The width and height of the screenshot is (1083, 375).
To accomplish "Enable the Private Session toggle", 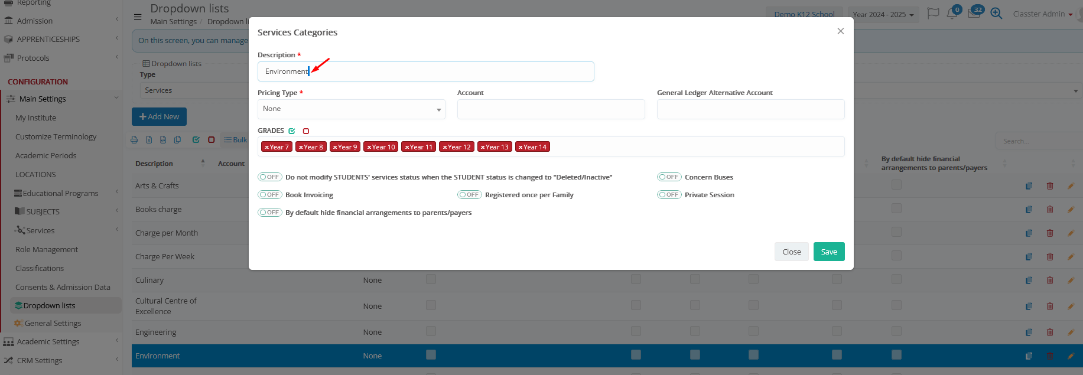I will (x=669, y=195).
